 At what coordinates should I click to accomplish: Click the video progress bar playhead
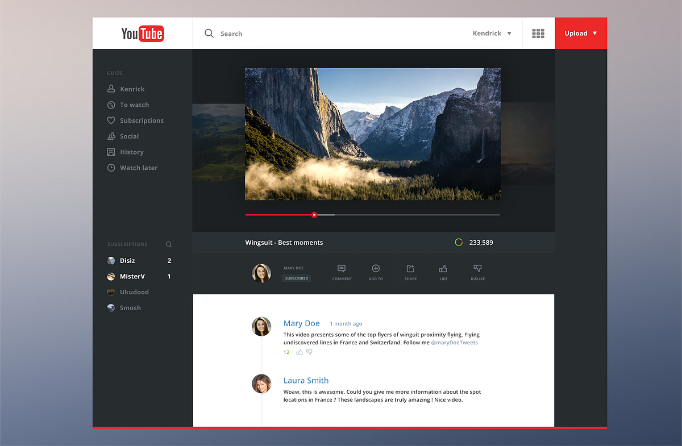(x=314, y=215)
